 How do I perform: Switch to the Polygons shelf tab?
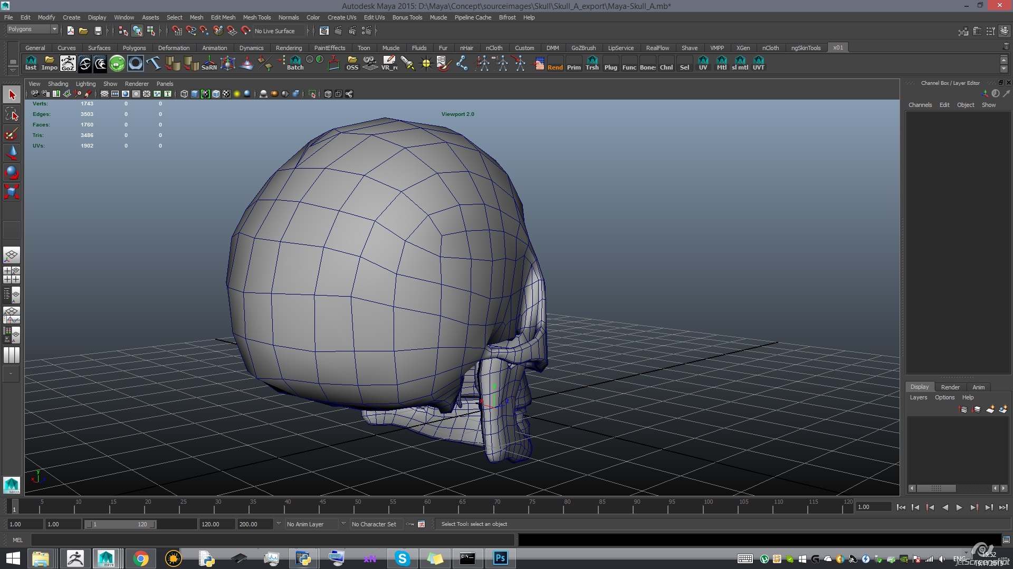[x=134, y=48]
